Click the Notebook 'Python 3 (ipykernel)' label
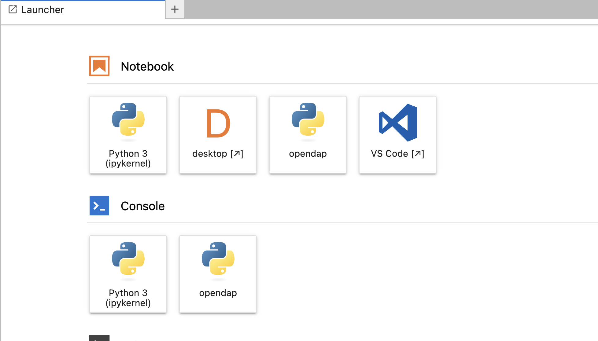 click(x=128, y=158)
